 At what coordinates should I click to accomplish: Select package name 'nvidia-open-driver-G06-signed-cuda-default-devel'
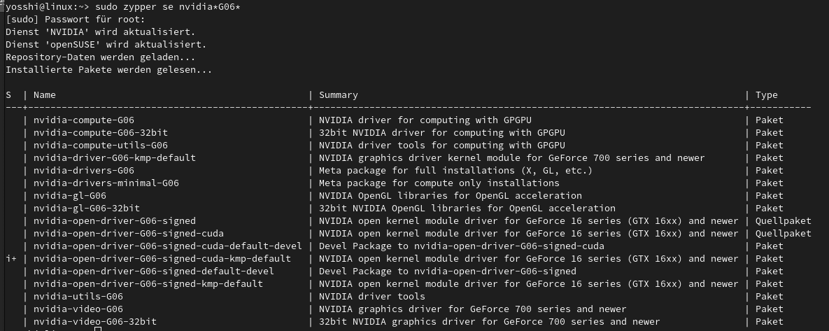(168, 246)
